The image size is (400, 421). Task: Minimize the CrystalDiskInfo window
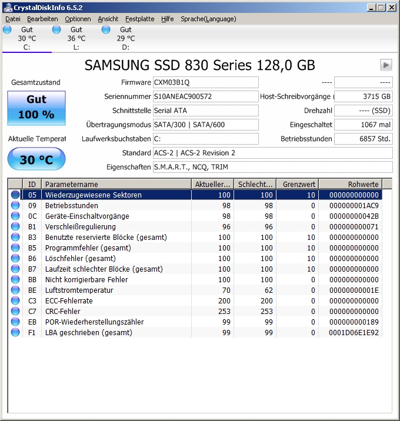tap(372, 8)
